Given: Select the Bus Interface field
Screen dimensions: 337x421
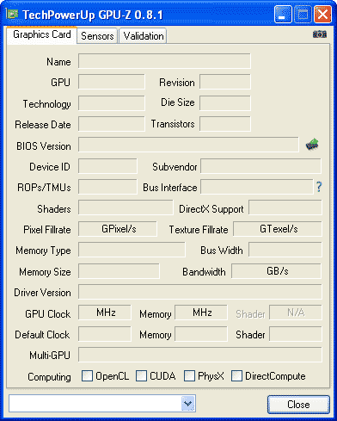Looking at the screenshot, I should 257,187.
